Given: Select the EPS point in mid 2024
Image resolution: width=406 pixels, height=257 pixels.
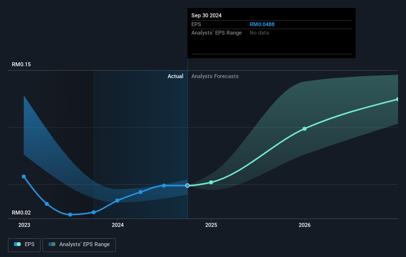Looking at the screenshot, I should 164,185.
